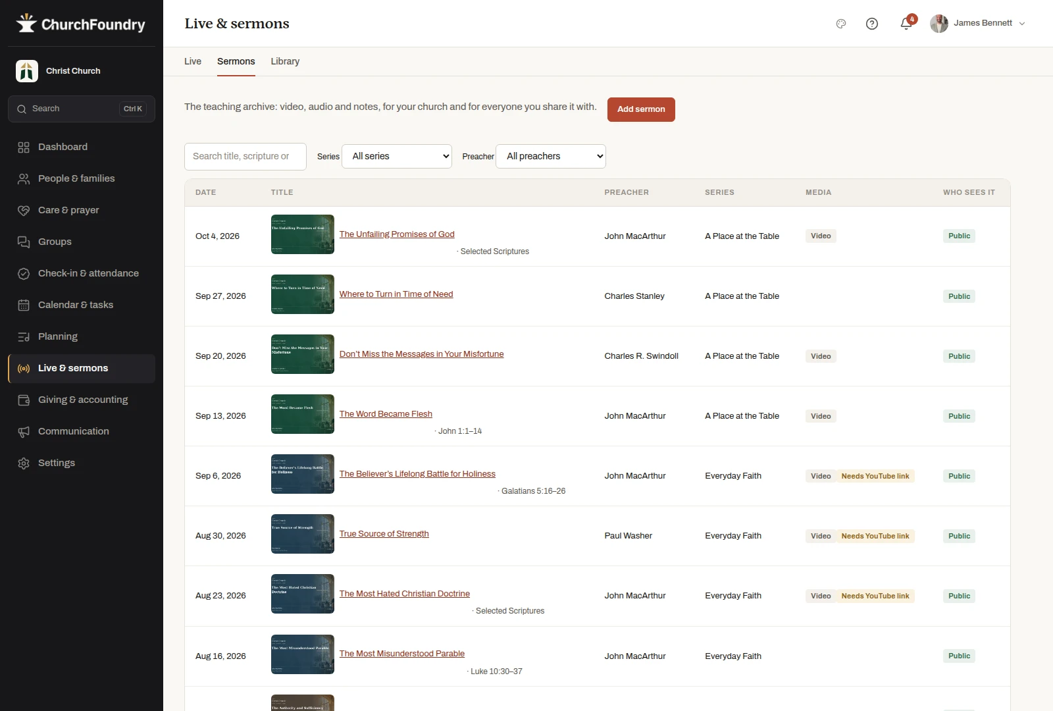
Task: Click the Christ Church logo icon
Action: click(27, 71)
